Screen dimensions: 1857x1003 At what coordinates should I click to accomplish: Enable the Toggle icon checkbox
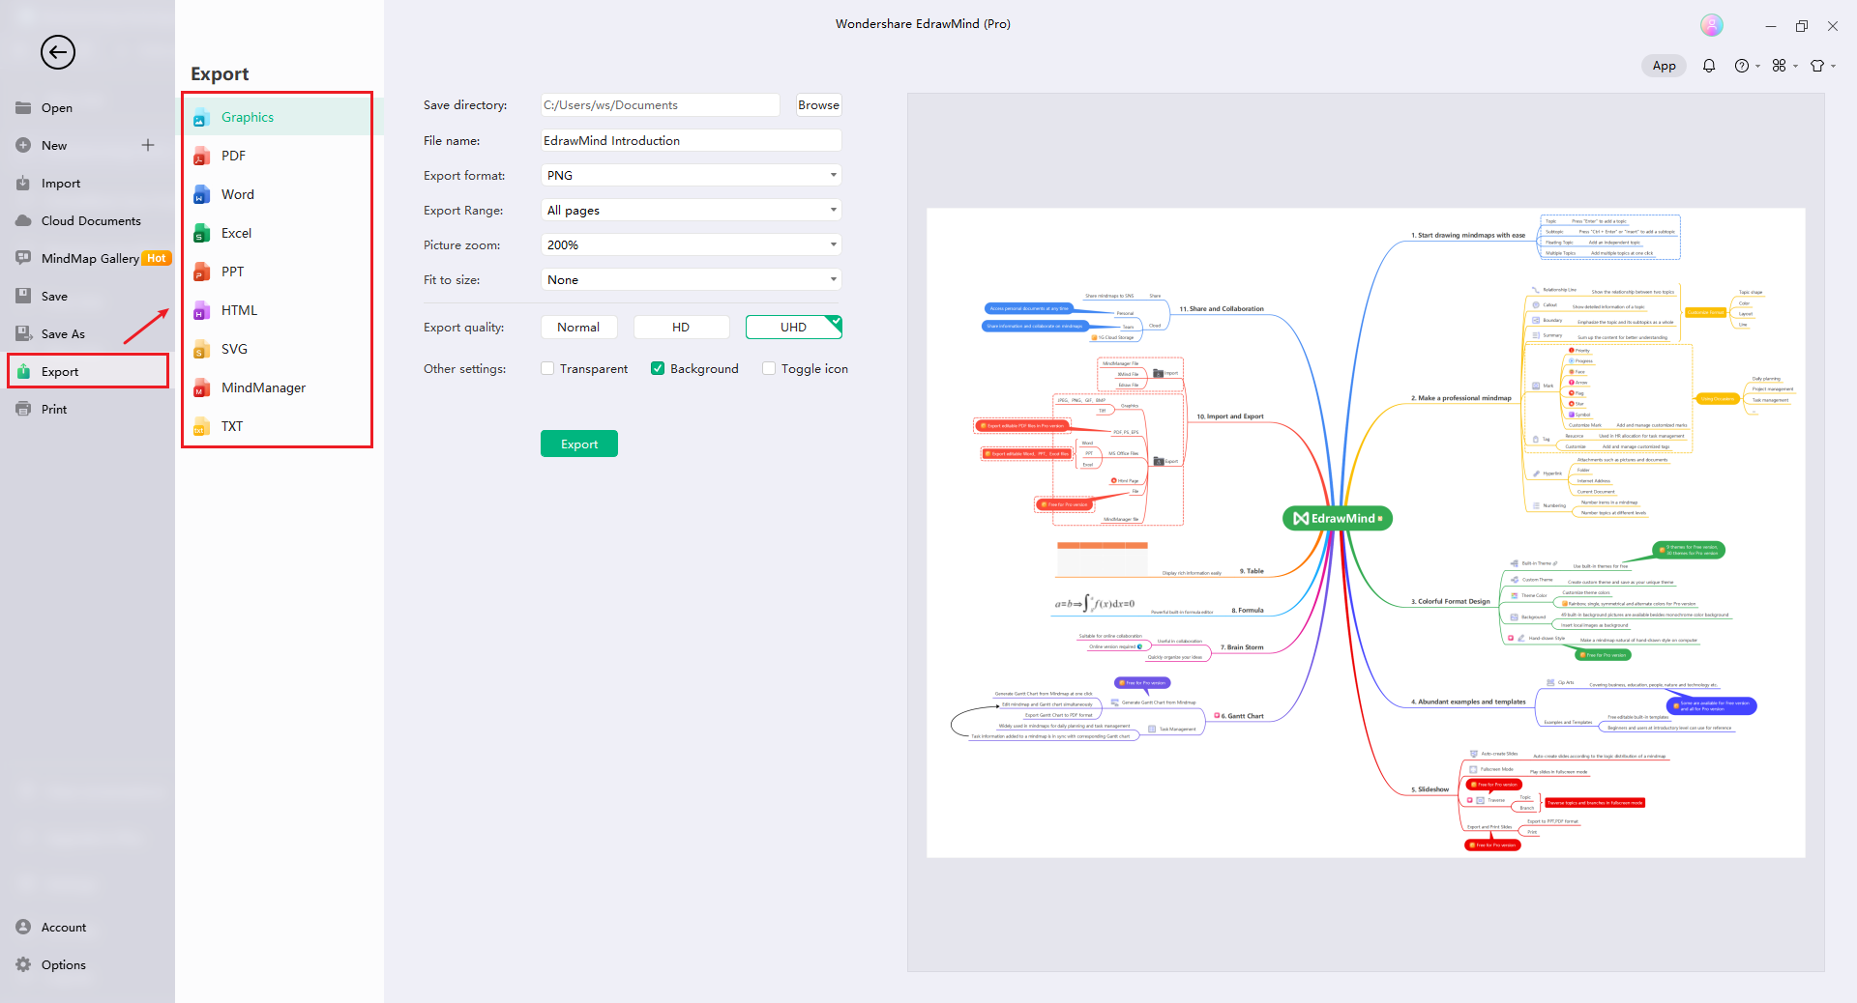[769, 368]
